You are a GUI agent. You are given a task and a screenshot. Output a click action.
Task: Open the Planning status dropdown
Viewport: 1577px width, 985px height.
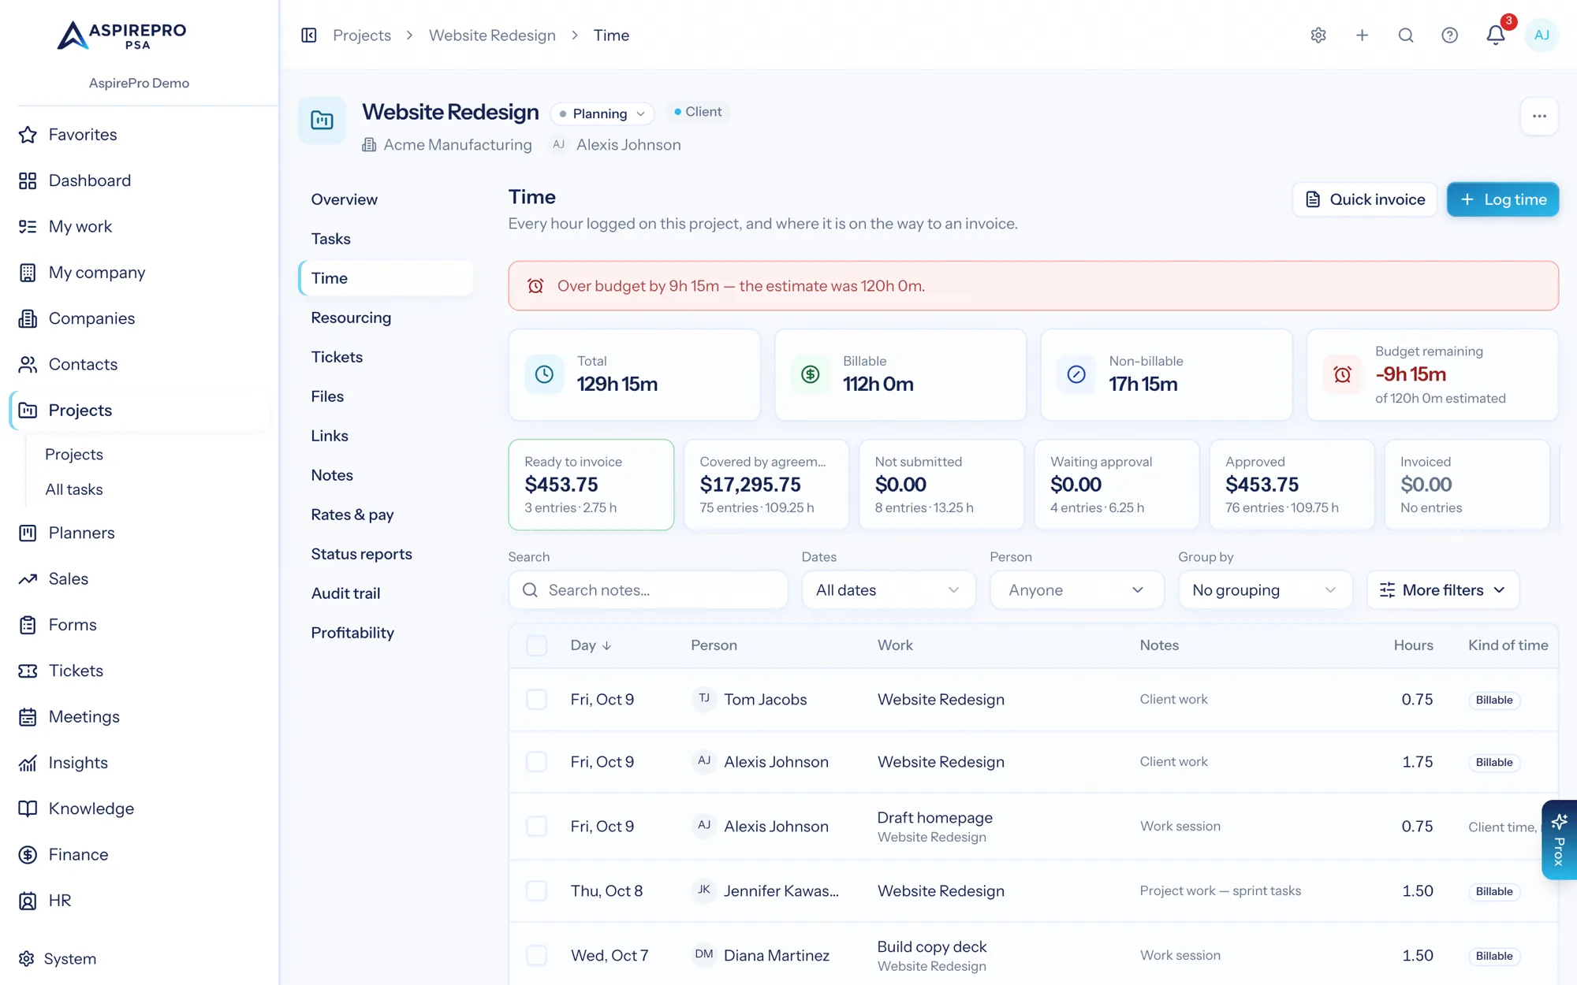[602, 113]
